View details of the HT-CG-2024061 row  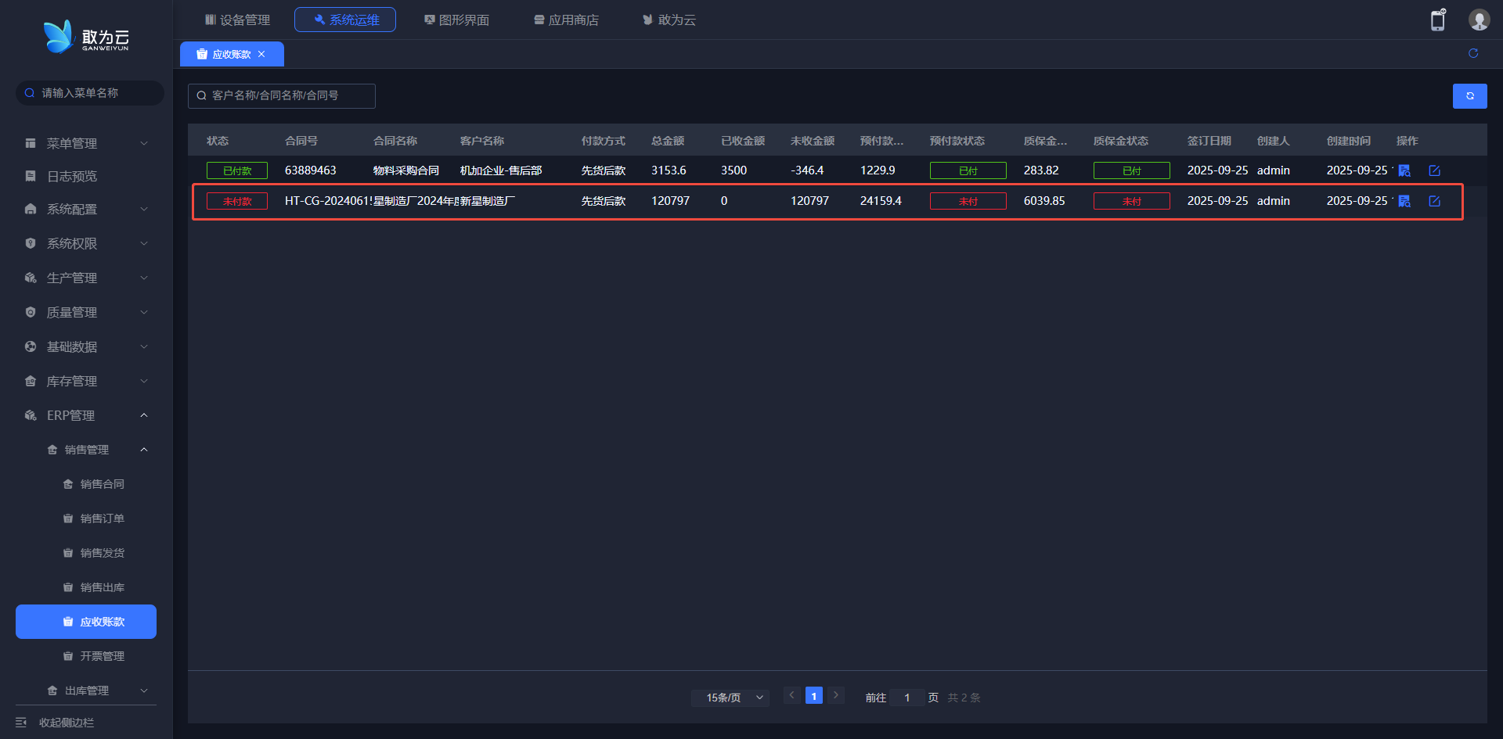(1404, 201)
